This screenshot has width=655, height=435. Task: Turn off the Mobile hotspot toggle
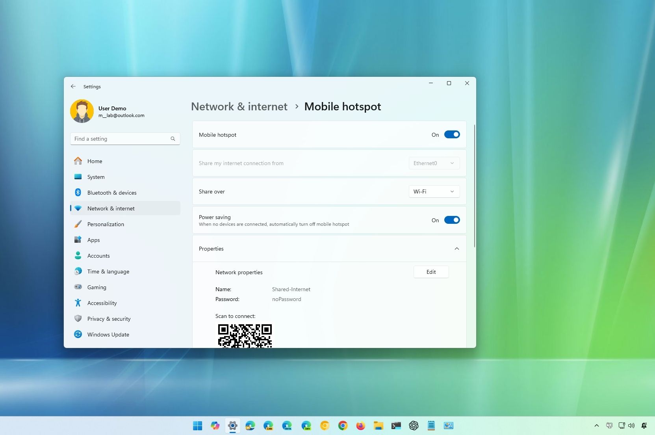tap(452, 134)
